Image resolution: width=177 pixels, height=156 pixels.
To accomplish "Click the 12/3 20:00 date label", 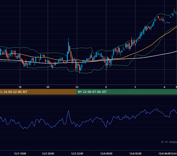I will (48, 153).
